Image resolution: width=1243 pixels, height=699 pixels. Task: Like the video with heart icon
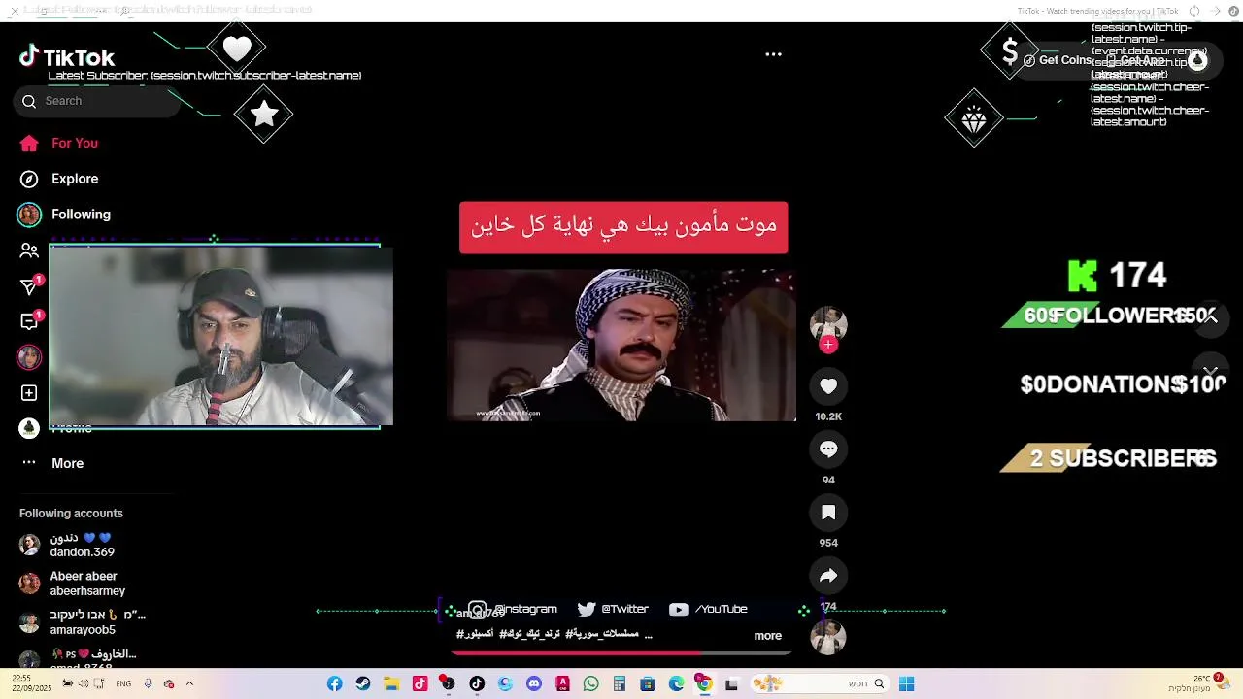click(x=828, y=386)
